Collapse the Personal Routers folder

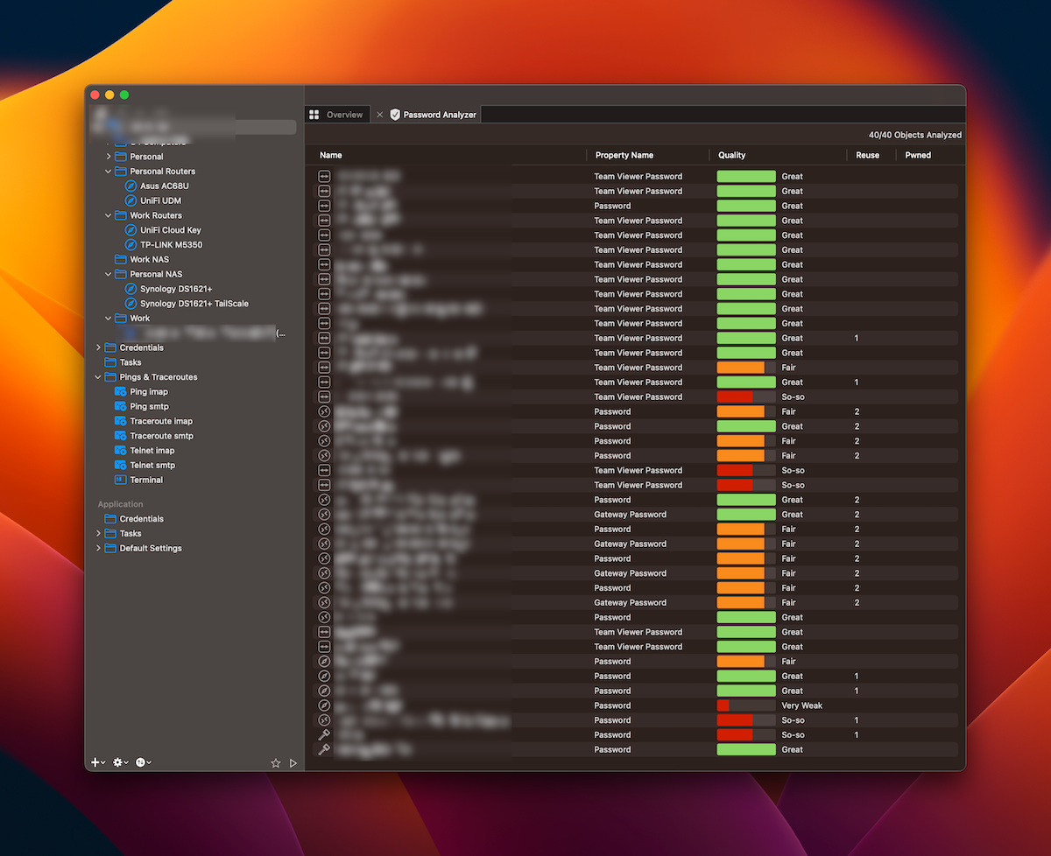109,172
